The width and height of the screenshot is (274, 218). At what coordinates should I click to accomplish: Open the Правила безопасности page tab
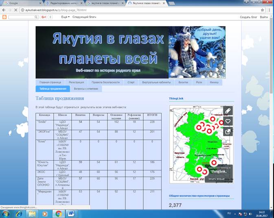pos(105,83)
